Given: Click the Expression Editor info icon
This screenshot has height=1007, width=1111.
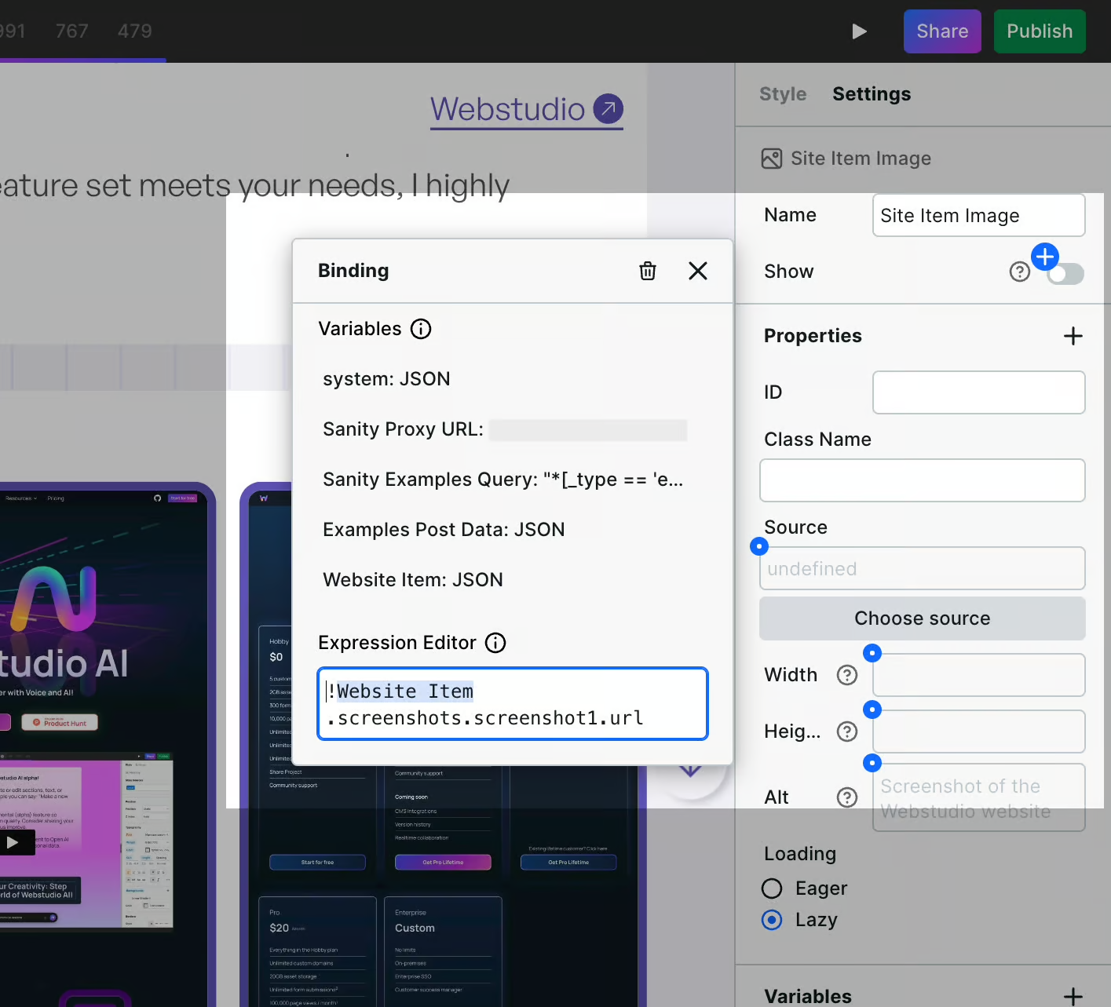Looking at the screenshot, I should pos(495,643).
